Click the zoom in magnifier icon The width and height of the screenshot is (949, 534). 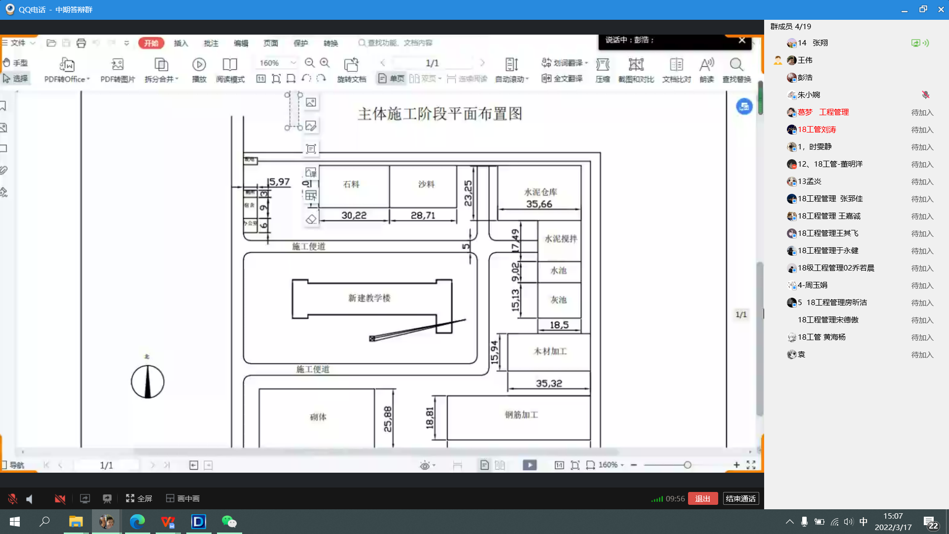(325, 63)
